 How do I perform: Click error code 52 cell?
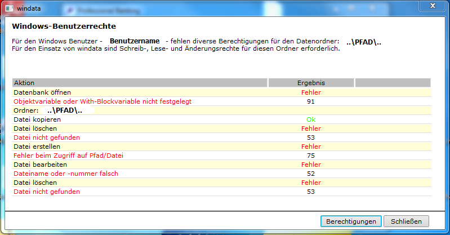311,174
